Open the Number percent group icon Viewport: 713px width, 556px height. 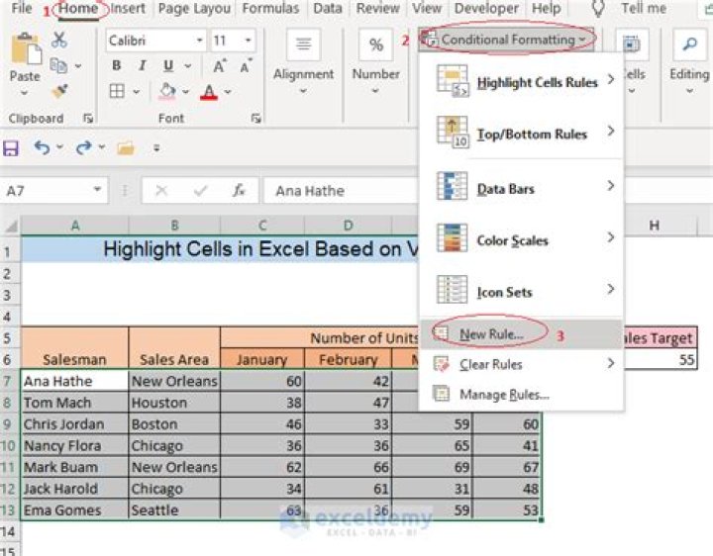tap(375, 45)
